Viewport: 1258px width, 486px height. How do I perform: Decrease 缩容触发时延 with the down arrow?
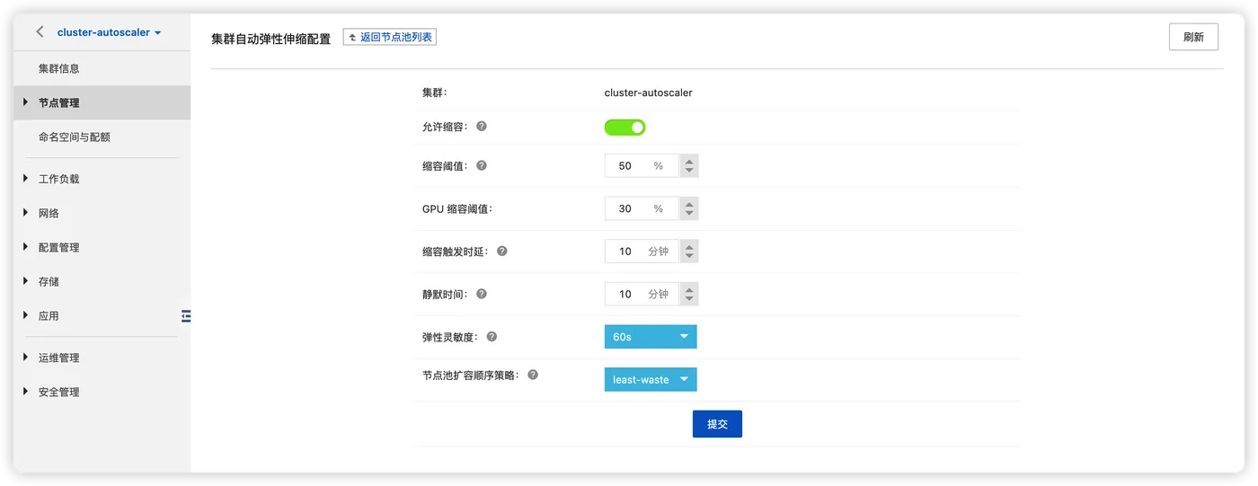[x=689, y=257]
